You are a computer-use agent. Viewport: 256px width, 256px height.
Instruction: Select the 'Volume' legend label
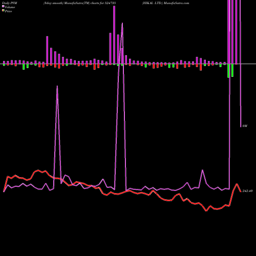tap(10, 7)
